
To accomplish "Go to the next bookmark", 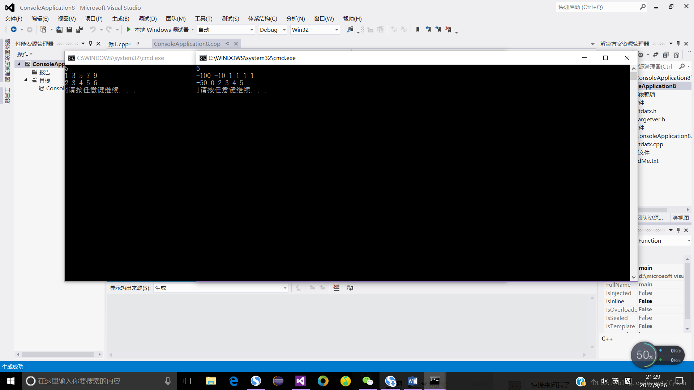I will [x=438, y=30].
